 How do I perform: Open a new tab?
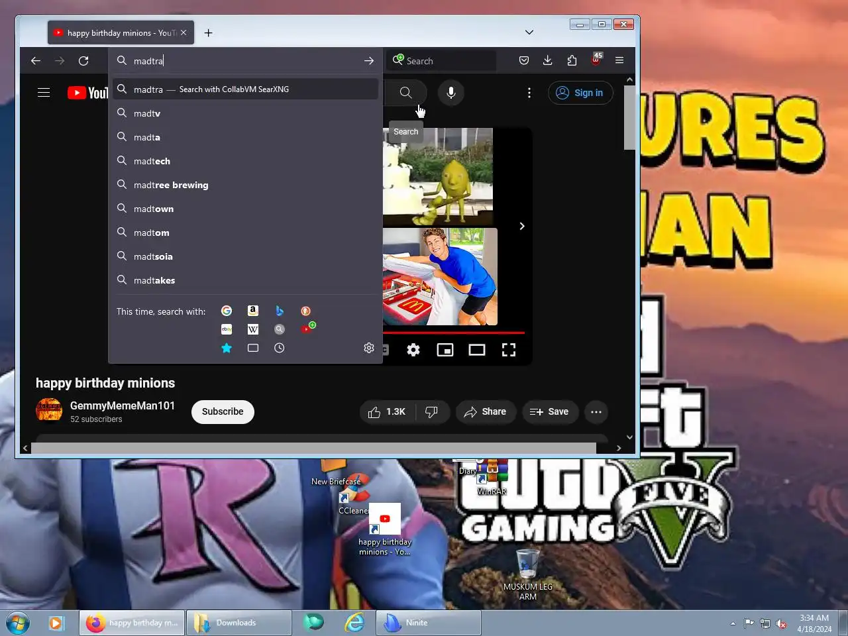(208, 32)
